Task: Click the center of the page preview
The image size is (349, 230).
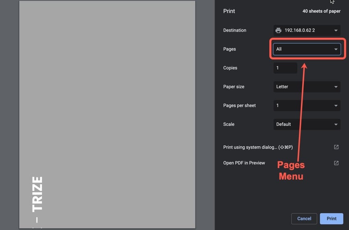Action: coord(107,114)
